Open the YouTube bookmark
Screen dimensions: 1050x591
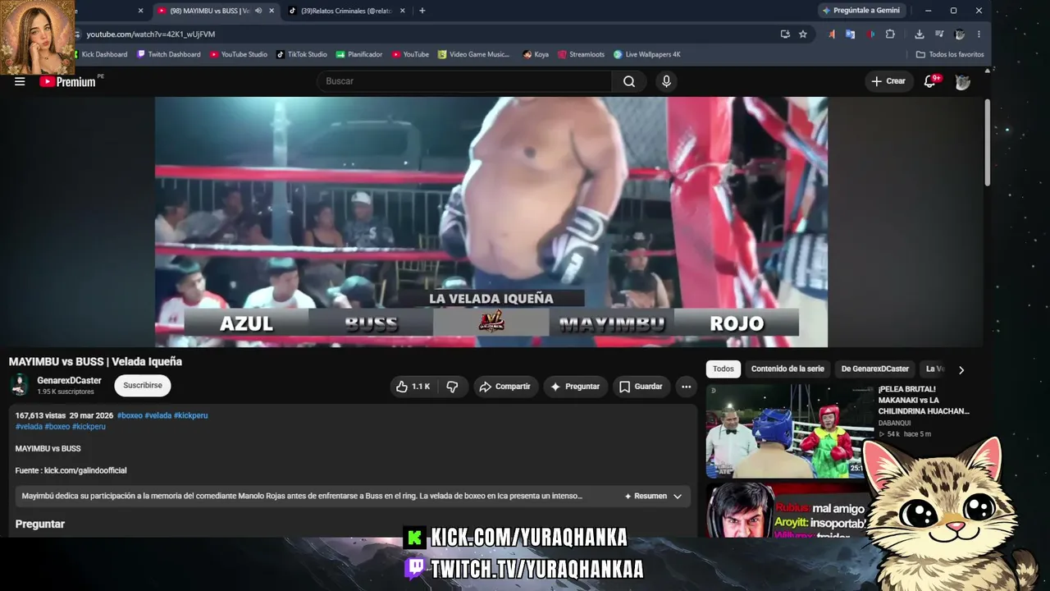[410, 54]
